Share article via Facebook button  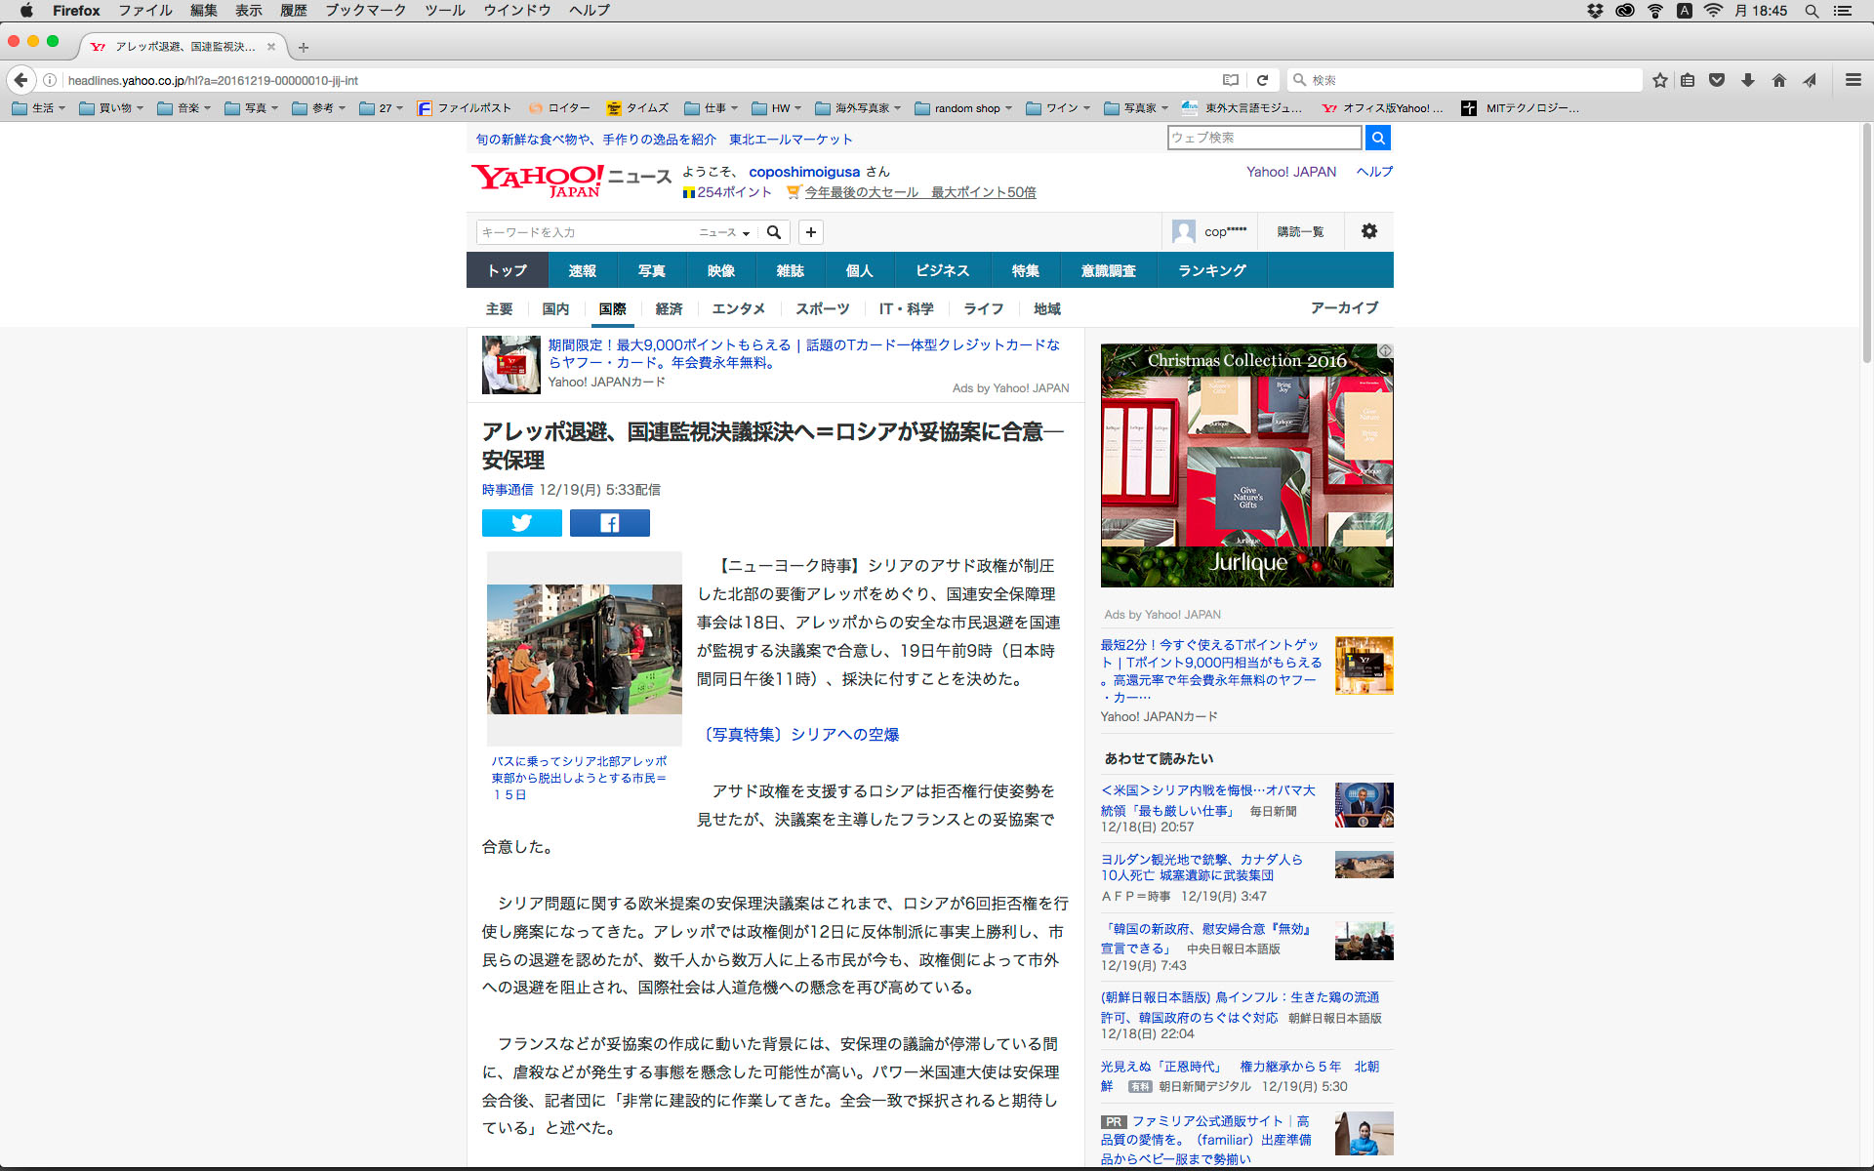pos(609,523)
